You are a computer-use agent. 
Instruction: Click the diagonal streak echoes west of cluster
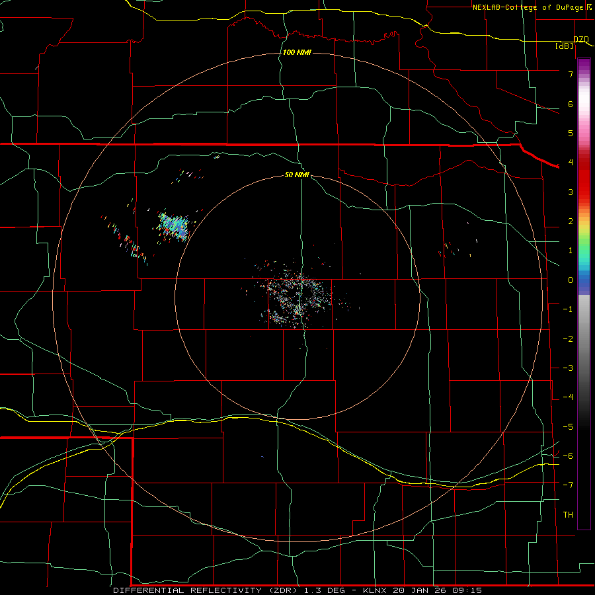pyautogui.click(x=124, y=240)
